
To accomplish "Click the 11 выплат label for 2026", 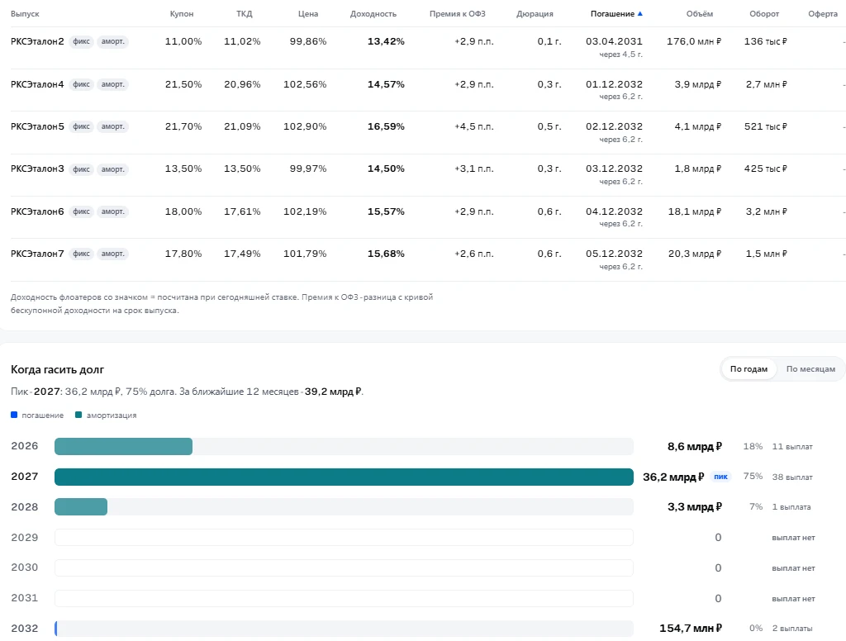I will tap(792, 447).
